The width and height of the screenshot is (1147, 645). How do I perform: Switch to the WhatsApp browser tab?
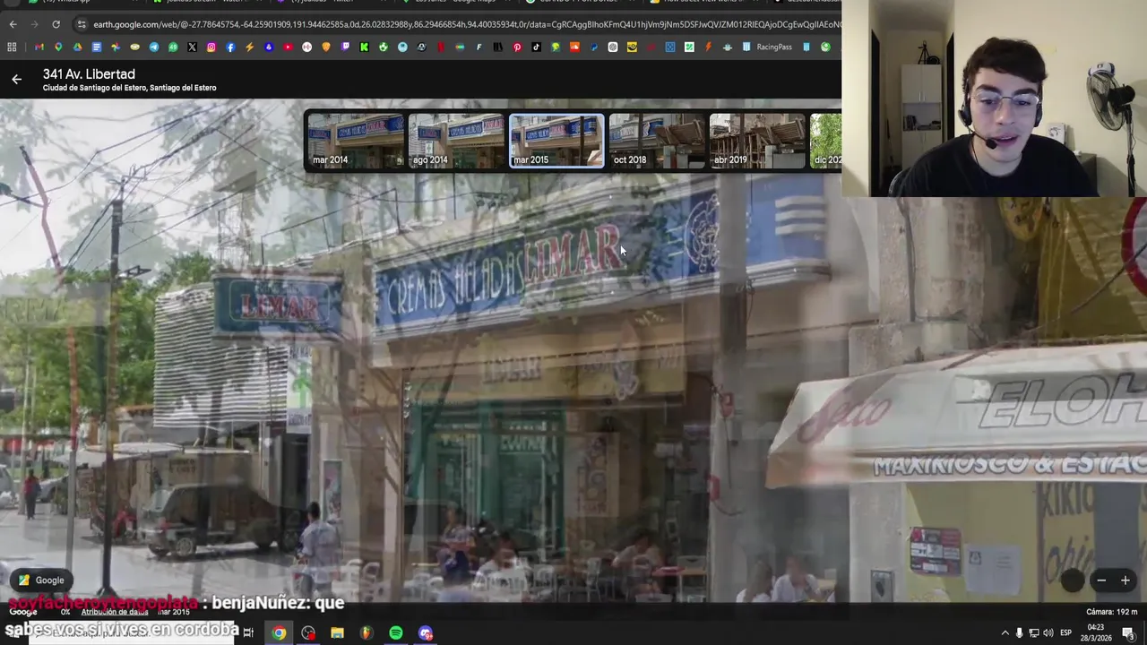click(x=82, y=2)
